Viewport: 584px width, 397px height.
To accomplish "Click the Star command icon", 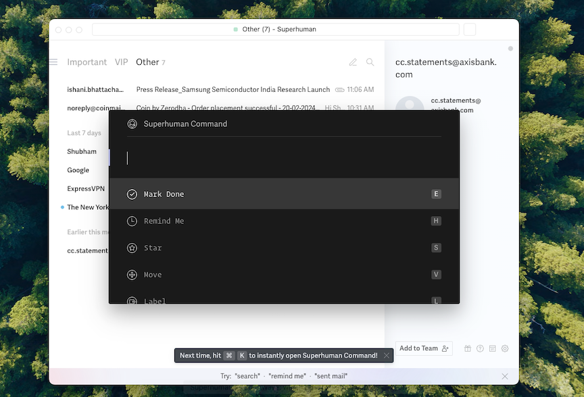I will (x=132, y=248).
